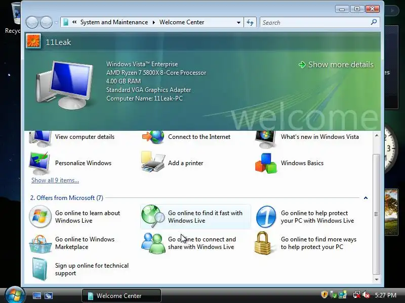Open the Windows Basics colored cubes icon

coord(266,163)
